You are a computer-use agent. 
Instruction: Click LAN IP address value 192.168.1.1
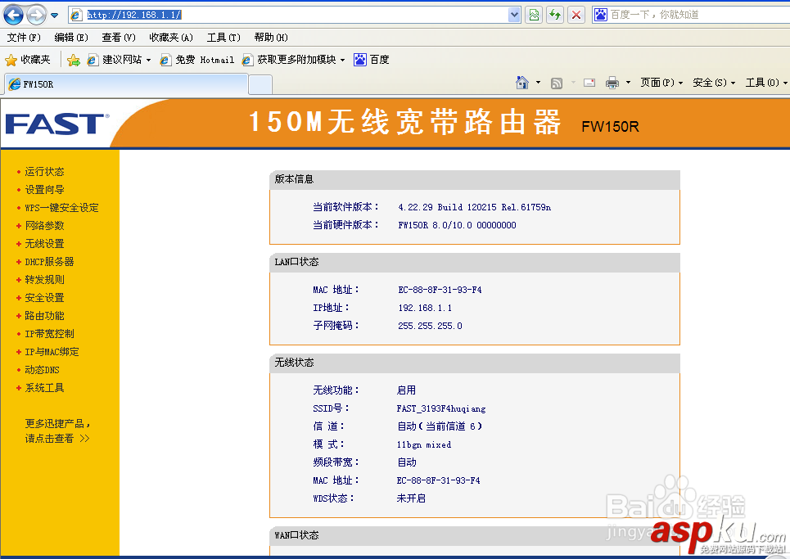pyautogui.click(x=425, y=308)
